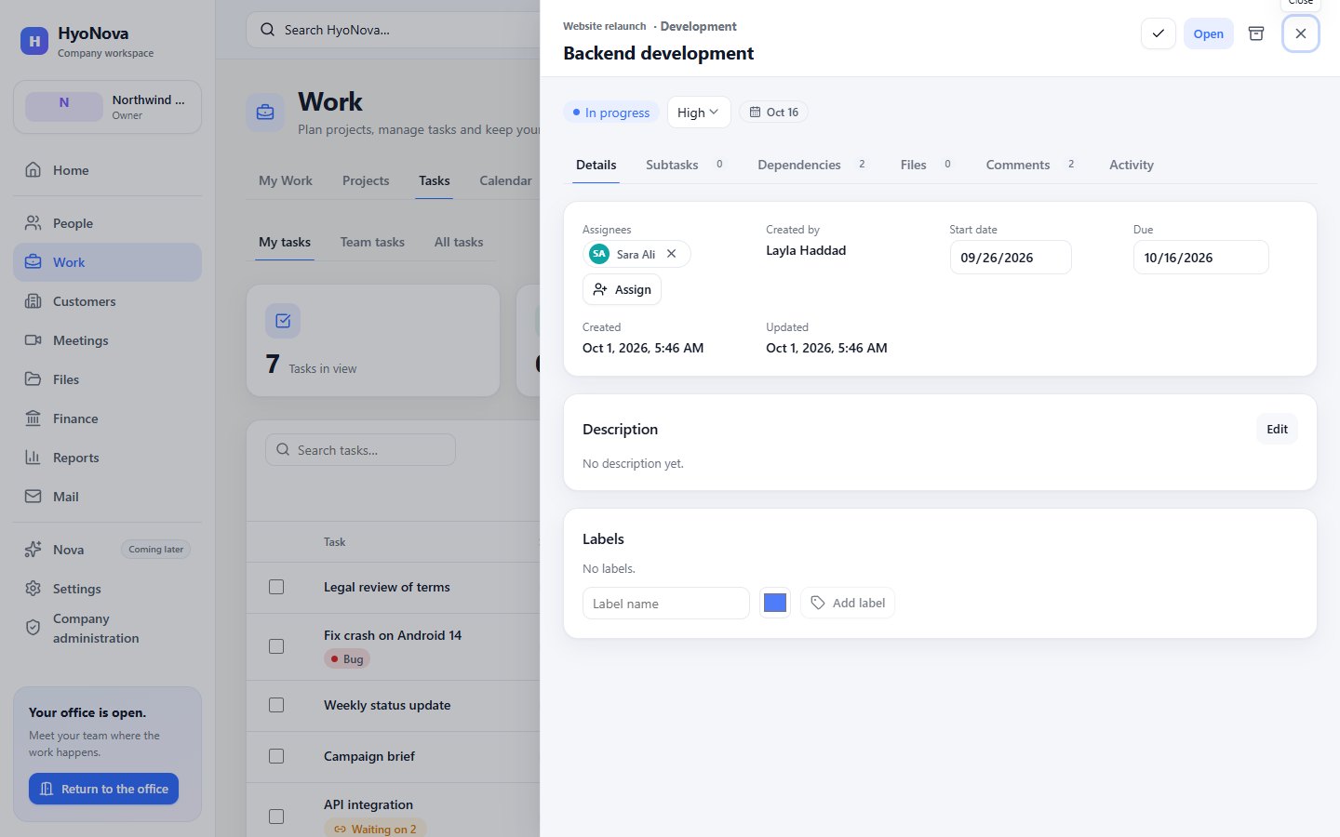Remove assignee Sara Ali

(672, 254)
